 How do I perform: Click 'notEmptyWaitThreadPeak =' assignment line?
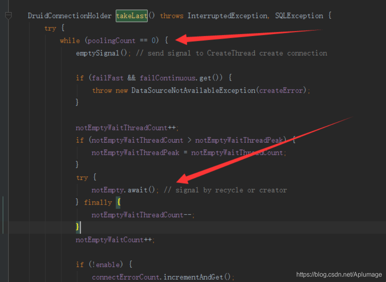click(189, 153)
